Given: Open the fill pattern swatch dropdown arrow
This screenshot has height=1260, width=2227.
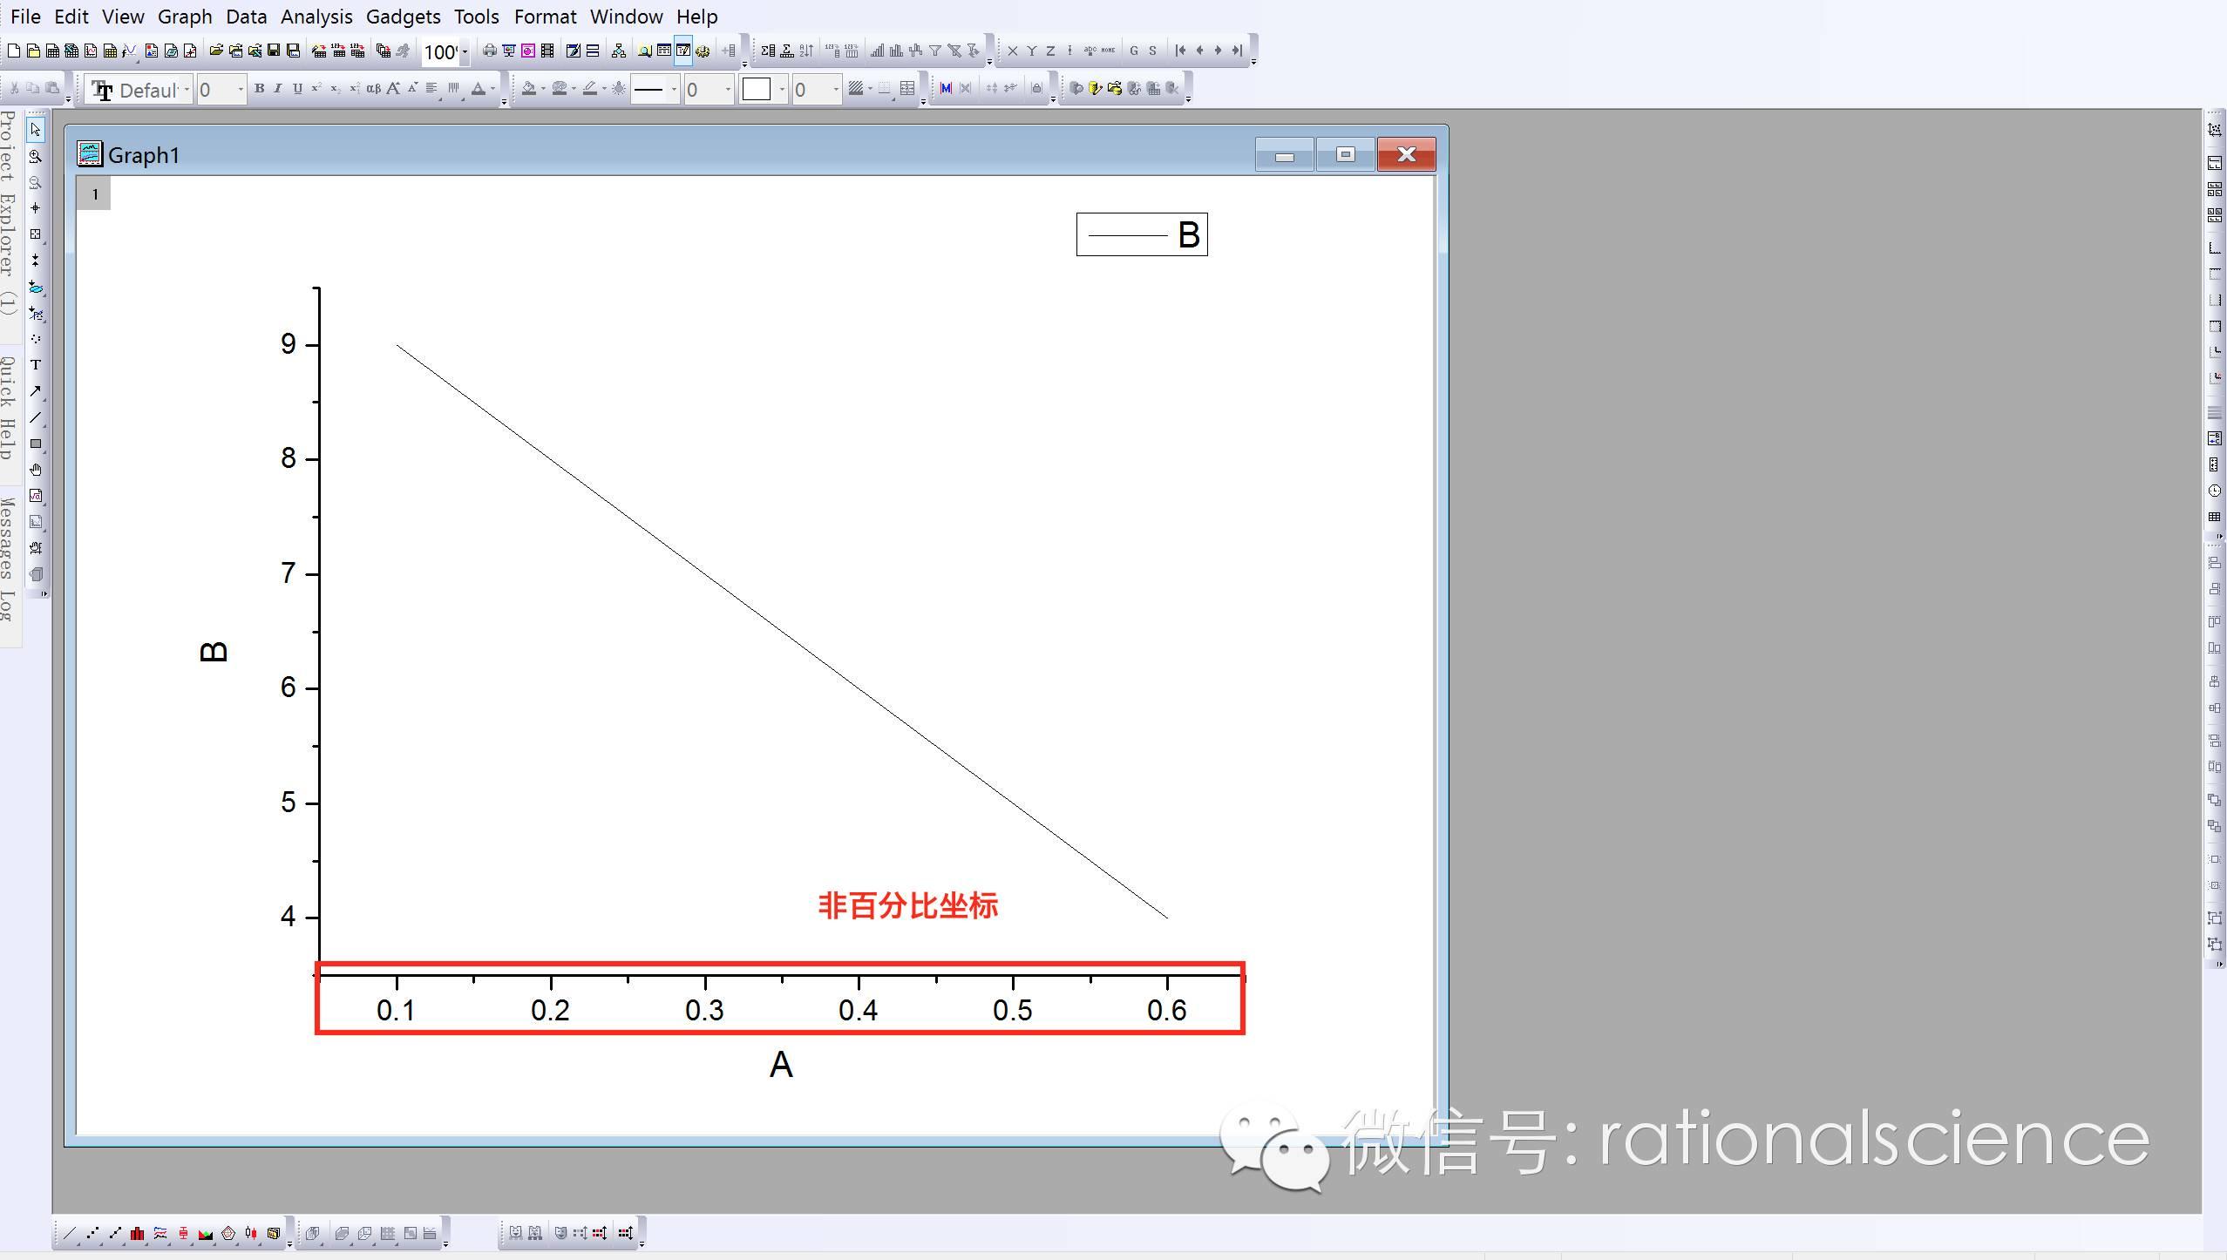Looking at the screenshot, I should click(x=782, y=90).
